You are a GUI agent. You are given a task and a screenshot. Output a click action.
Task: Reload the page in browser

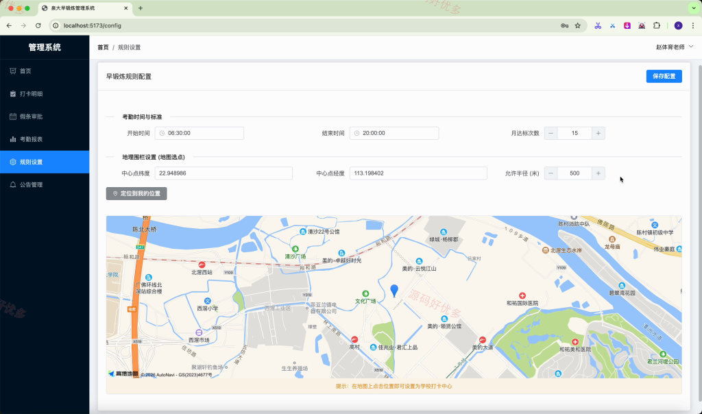38,25
